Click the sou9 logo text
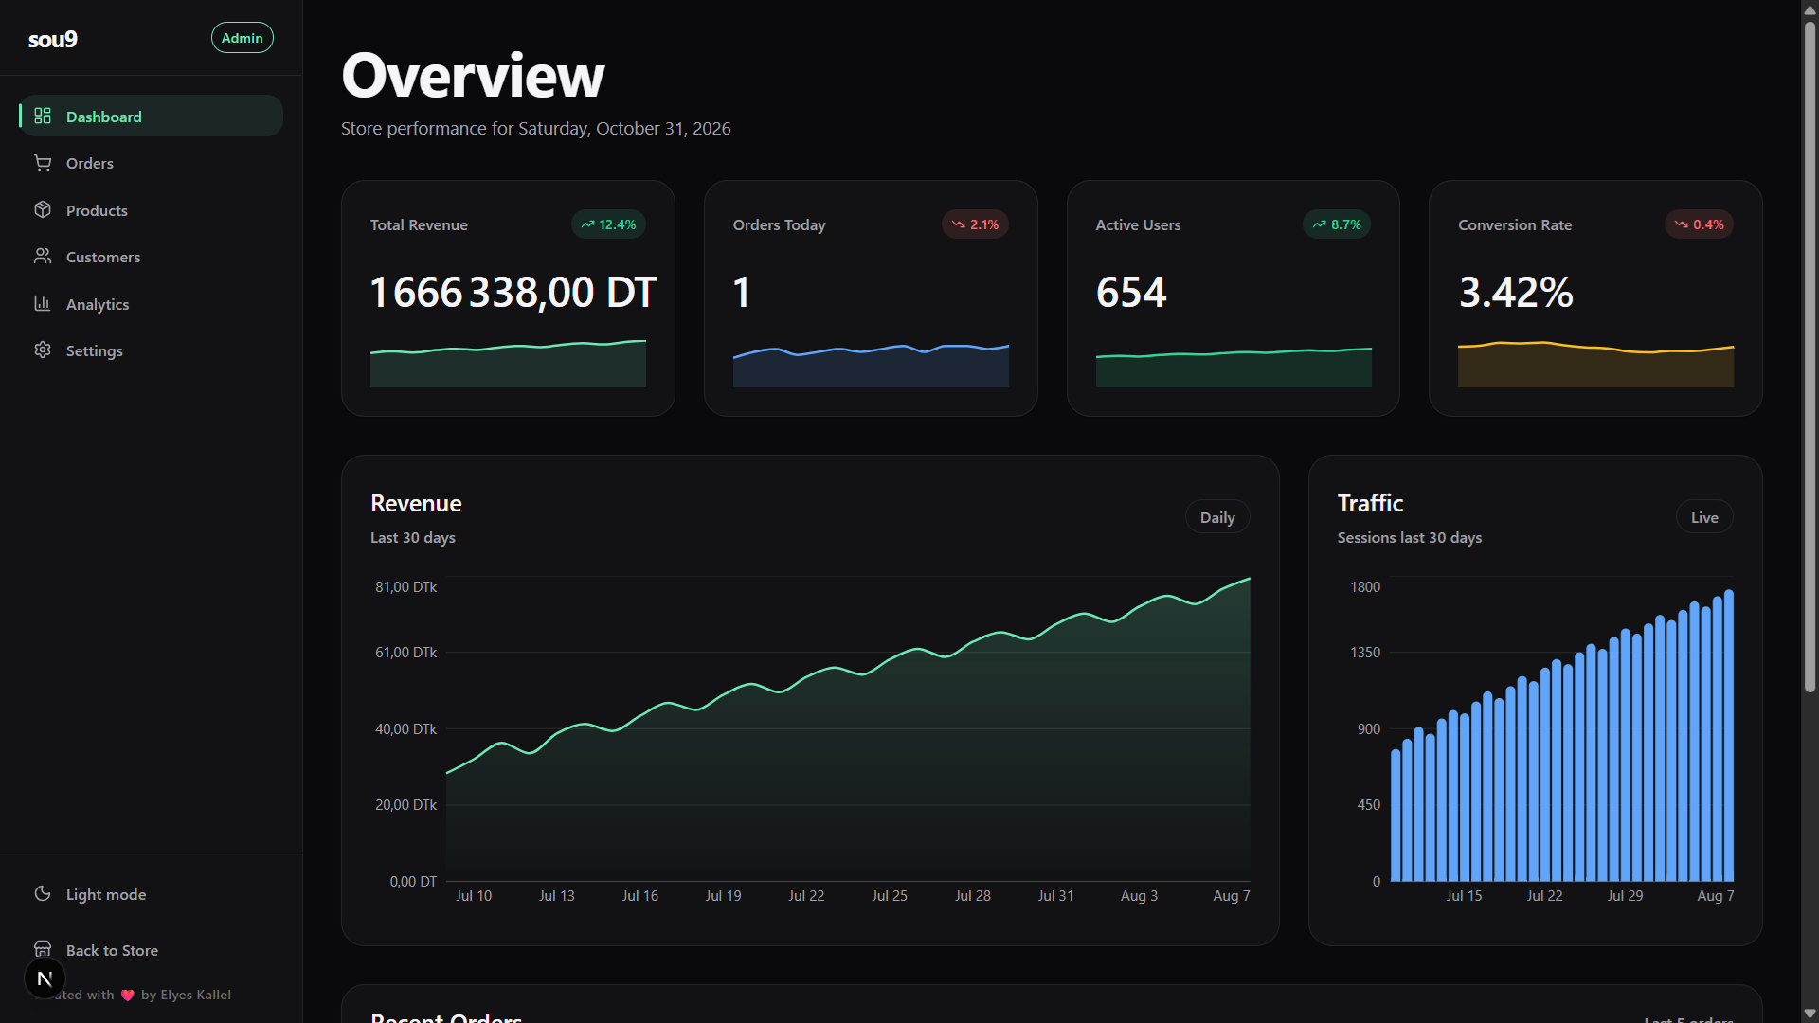 point(53,39)
